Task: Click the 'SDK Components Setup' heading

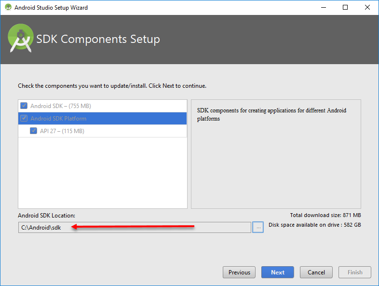Action: pos(98,39)
